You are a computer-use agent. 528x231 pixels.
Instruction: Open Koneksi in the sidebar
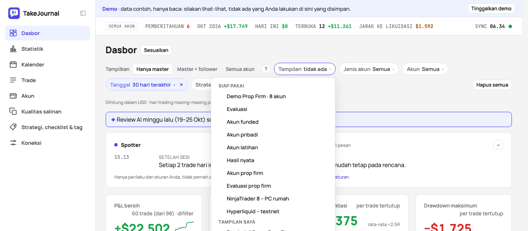[47, 143]
